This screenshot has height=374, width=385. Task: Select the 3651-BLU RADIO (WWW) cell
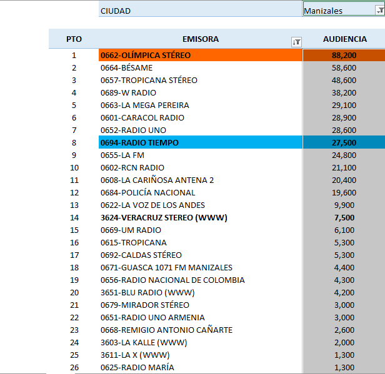click(201, 293)
